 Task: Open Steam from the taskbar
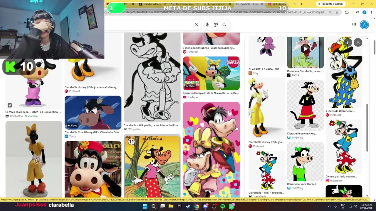click(x=188, y=207)
